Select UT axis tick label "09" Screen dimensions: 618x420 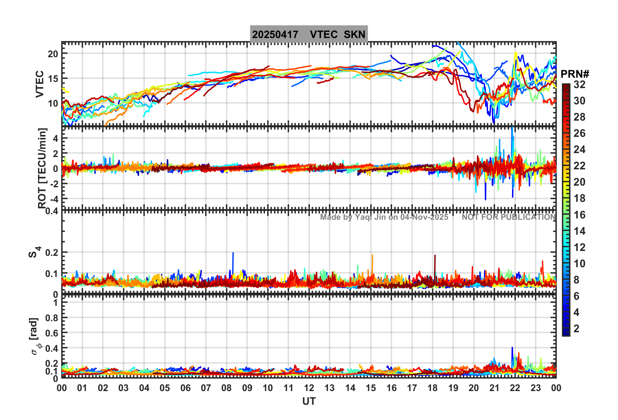(x=247, y=388)
